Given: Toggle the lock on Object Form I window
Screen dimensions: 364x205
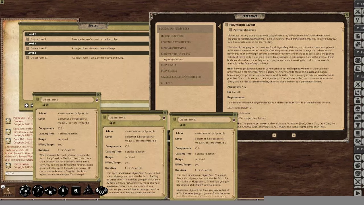Looking at the screenshot, I should point(97,100).
